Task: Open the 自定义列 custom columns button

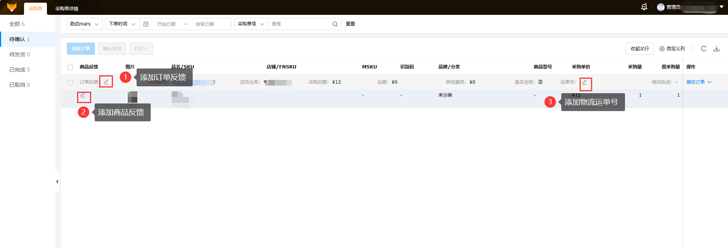Action: (x=672, y=49)
